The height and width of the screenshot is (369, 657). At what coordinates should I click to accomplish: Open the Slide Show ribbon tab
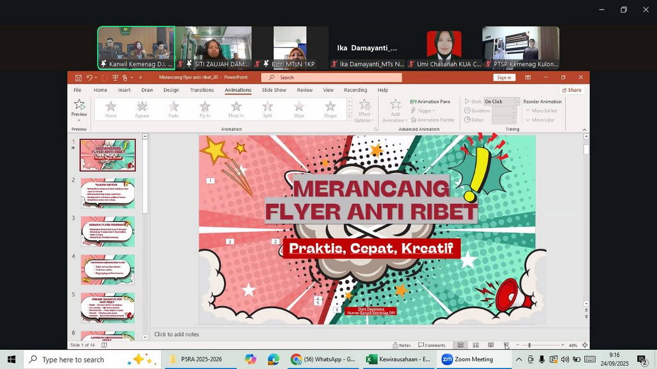pyautogui.click(x=274, y=90)
